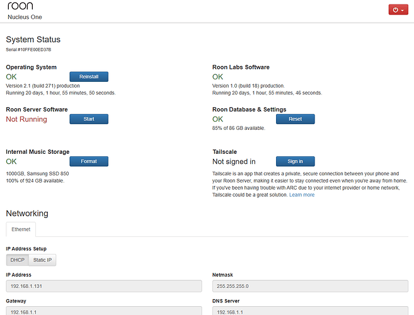The width and height of the screenshot is (414, 315).
Task: Reset Roon Database & Settings
Action: coord(295,119)
